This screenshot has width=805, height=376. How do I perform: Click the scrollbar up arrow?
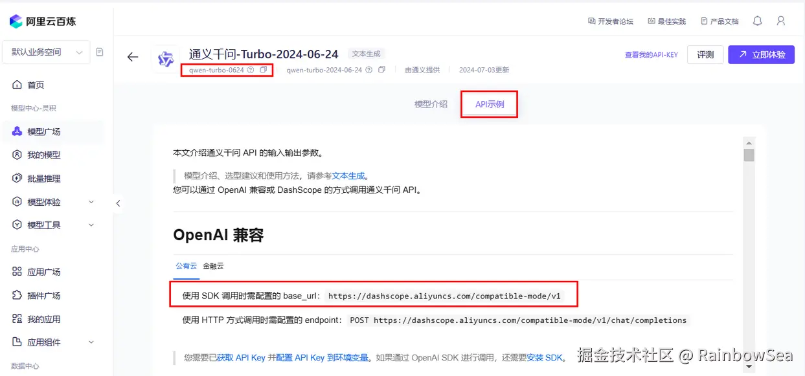tap(749, 143)
